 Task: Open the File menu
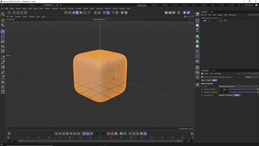[2, 9]
